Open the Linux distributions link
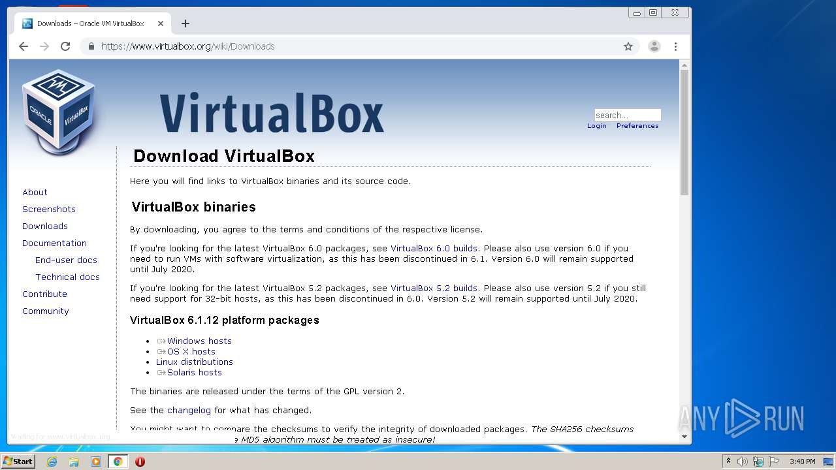 coord(195,362)
